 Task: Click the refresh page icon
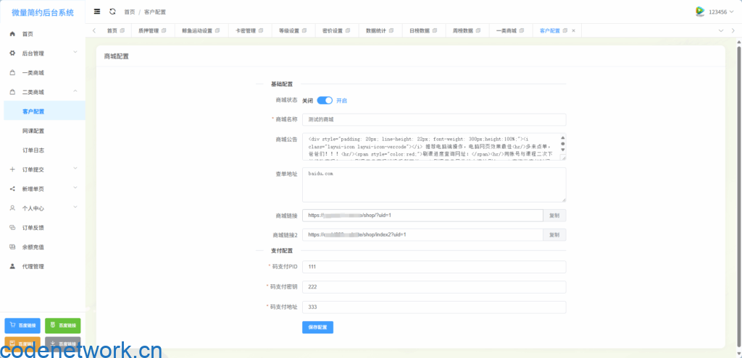point(112,12)
